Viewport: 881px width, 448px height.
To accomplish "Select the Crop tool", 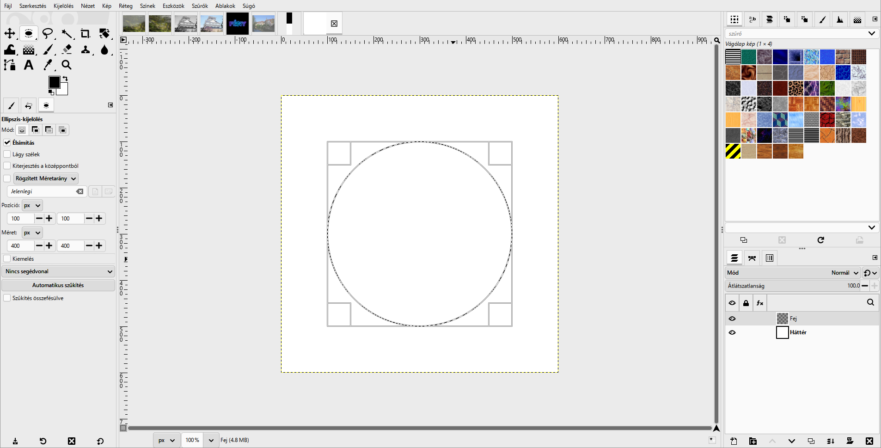I will (x=86, y=33).
